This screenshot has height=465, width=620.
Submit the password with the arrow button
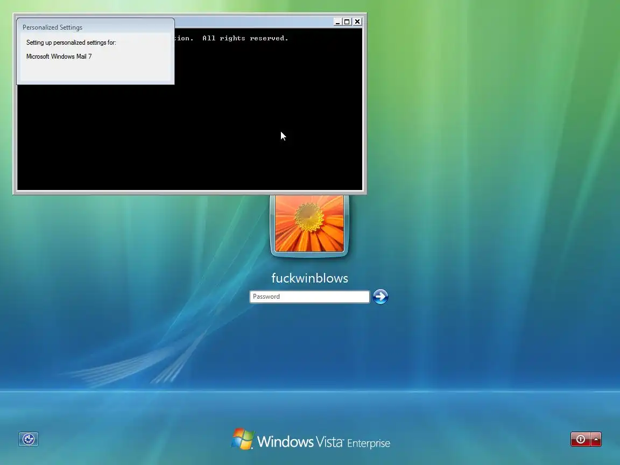click(381, 297)
